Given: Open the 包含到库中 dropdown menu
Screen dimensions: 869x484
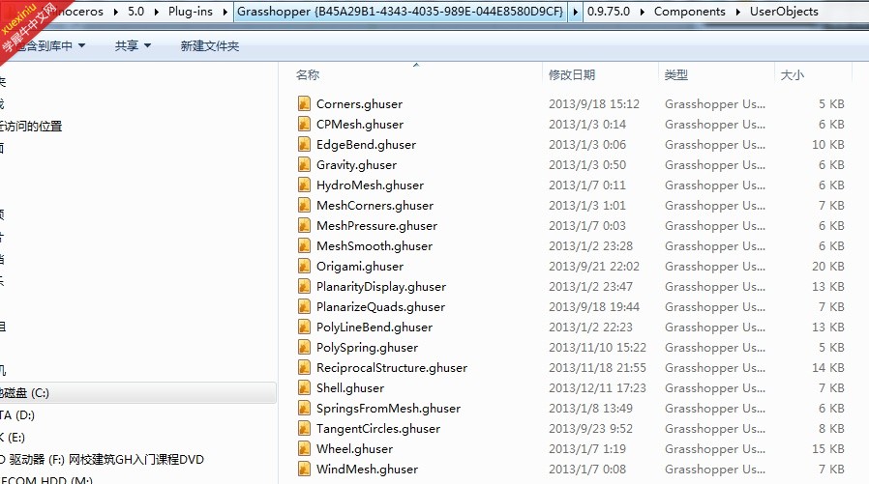Looking at the screenshot, I should coord(50,46).
